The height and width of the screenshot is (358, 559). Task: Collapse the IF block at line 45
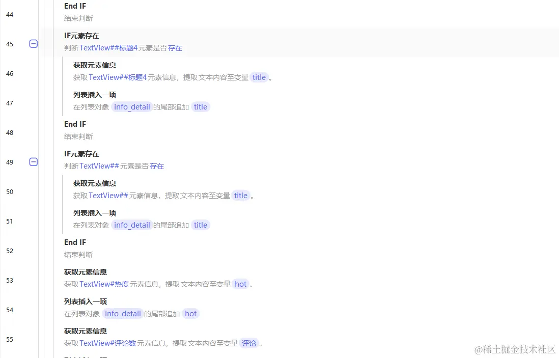[x=33, y=44]
